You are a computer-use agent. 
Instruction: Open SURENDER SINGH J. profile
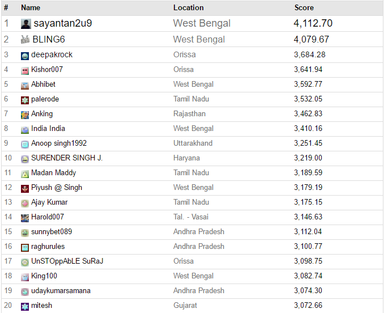point(67,158)
